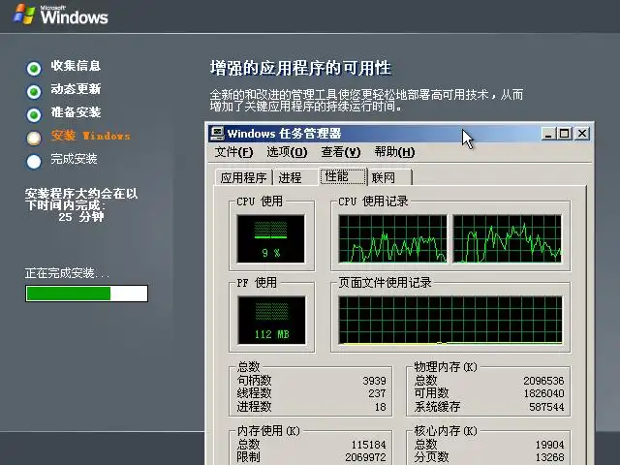Click the green bullet beside 准备安装
The width and height of the screenshot is (620, 465).
tap(34, 115)
